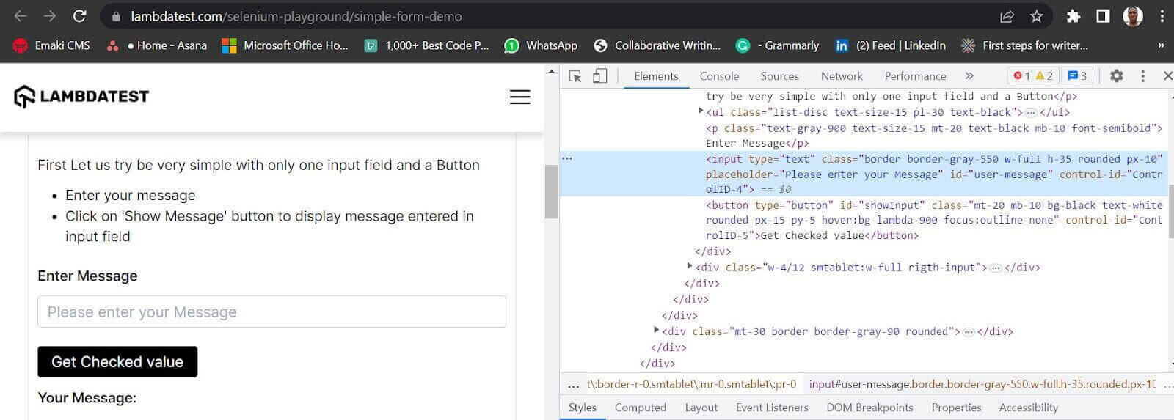
Task: Open the LambdaTest hamburger menu
Action: click(519, 97)
